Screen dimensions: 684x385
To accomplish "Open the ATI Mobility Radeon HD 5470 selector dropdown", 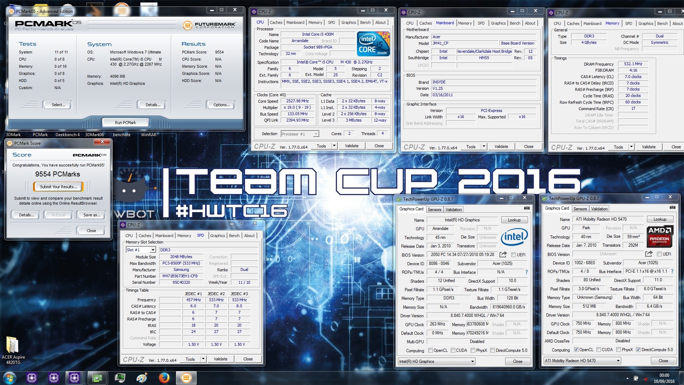I will click(x=582, y=361).
